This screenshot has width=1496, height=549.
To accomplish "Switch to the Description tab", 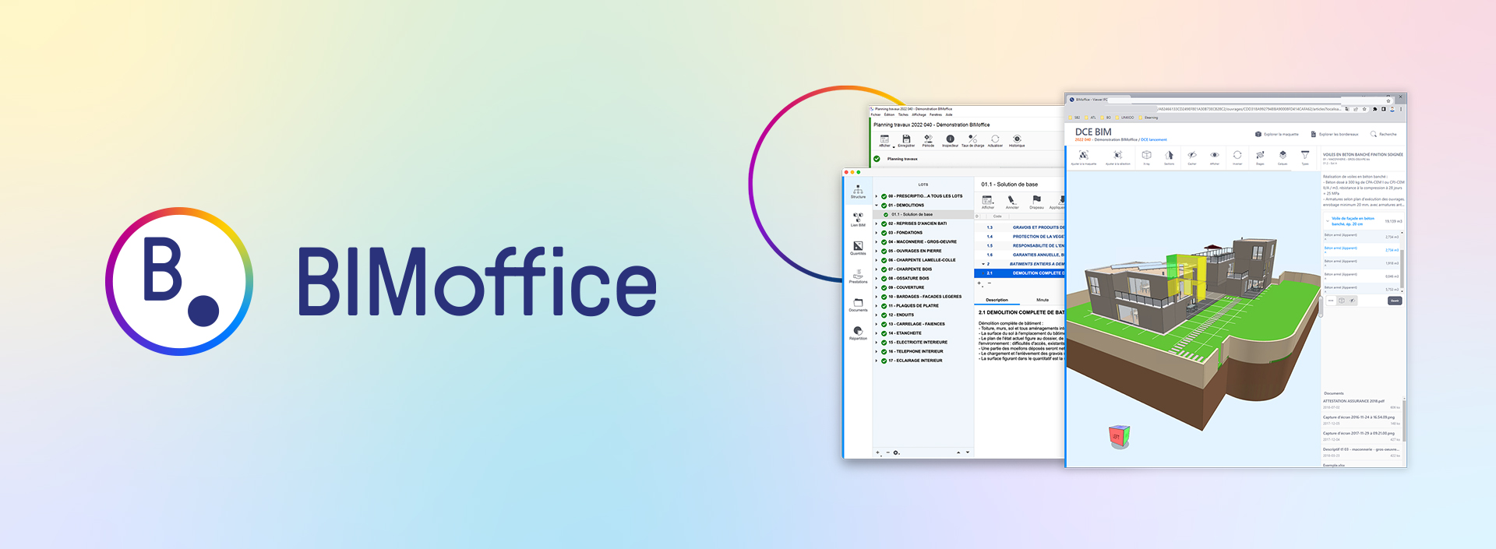I will coord(997,300).
